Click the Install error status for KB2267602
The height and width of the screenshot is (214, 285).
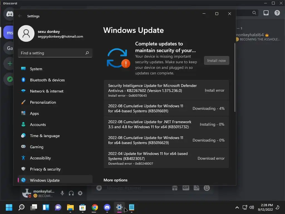(x=215, y=90)
